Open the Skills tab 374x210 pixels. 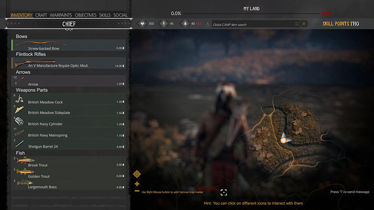[105, 15]
